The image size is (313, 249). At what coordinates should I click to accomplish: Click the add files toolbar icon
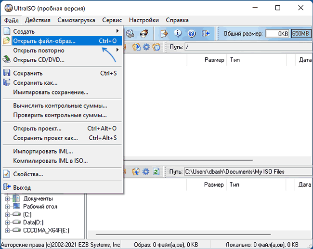pyautogui.click(x=164, y=34)
